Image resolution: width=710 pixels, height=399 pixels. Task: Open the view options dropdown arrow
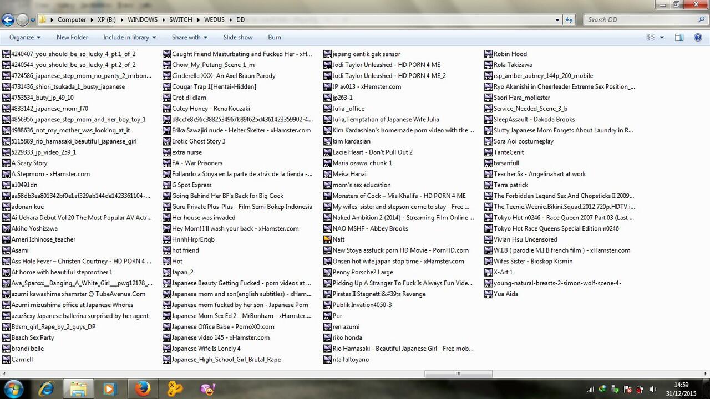[x=662, y=37]
